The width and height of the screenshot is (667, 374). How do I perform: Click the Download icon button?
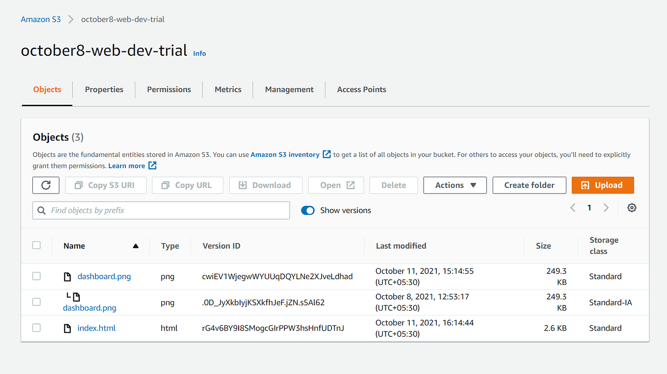(x=244, y=185)
